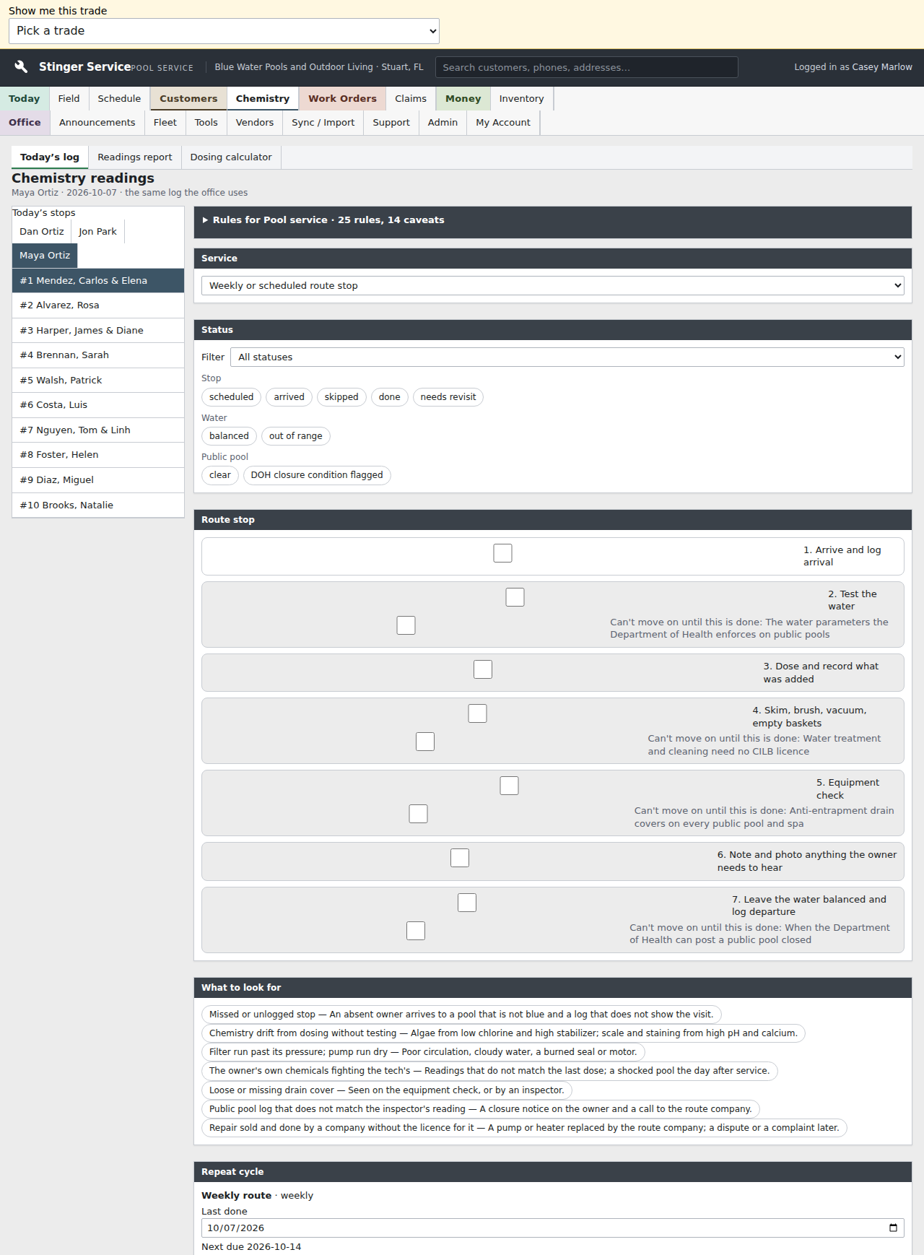Open the Announcements tab
This screenshot has height=1255, width=924.
point(97,123)
